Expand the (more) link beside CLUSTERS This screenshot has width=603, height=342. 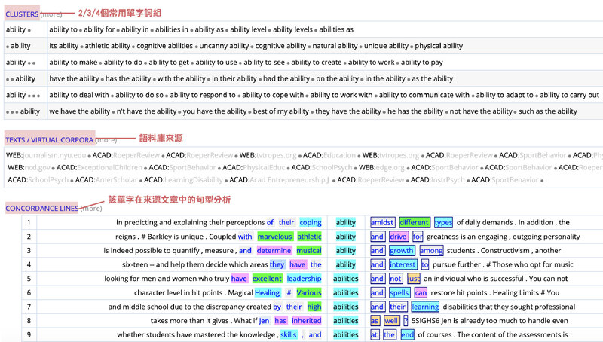point(52,14)
